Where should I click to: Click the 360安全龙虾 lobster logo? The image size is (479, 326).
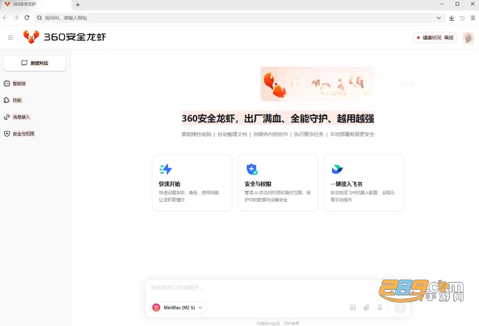click(x=31, y=37)
